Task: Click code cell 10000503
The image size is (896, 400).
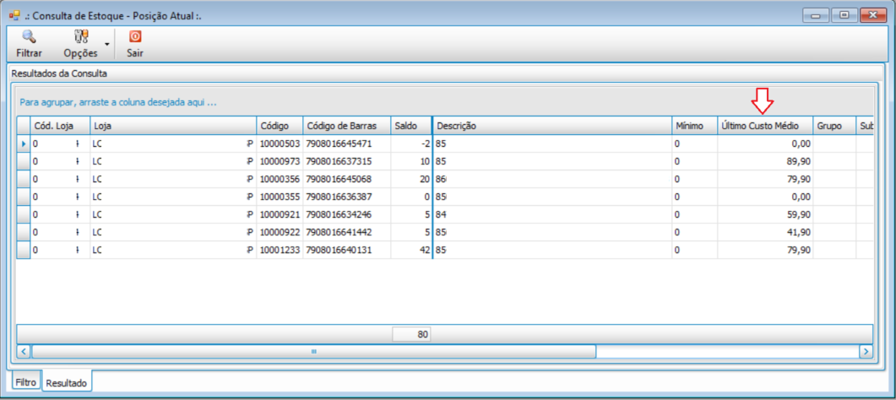Action: pyautogui.click(x=280, y=143)
